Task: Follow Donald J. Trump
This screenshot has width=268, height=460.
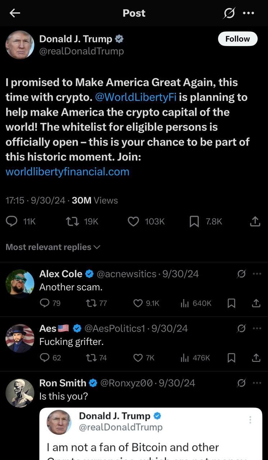Action: pyautogui.click(x=237, y=39)
